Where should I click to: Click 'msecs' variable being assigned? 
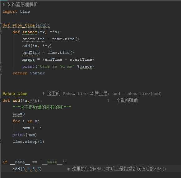point(29,60)
